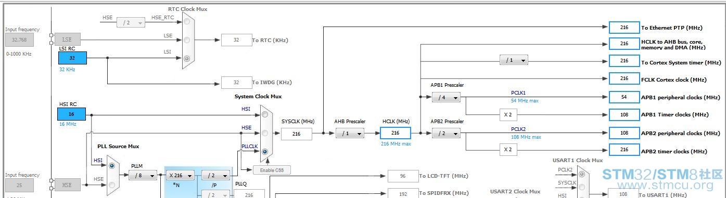
Task: Choose PLLCLK in System Clock Mux
Action: 265,151
